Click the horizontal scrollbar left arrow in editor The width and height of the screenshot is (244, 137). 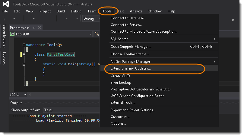[30, 95]
